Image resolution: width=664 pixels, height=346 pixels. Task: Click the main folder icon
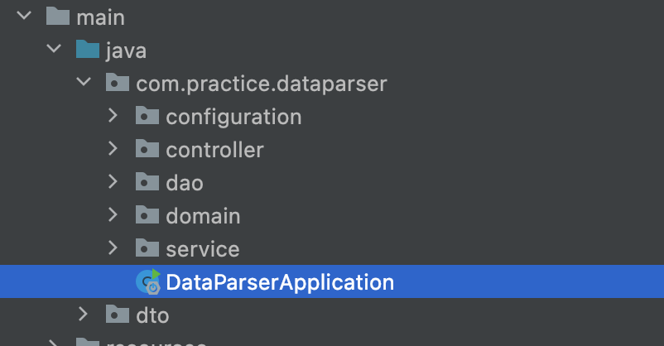point(58,16)
